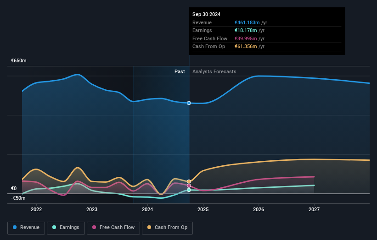Click the blue Revenue data point marker
The image size is (377, 240).
pos(189,103)
